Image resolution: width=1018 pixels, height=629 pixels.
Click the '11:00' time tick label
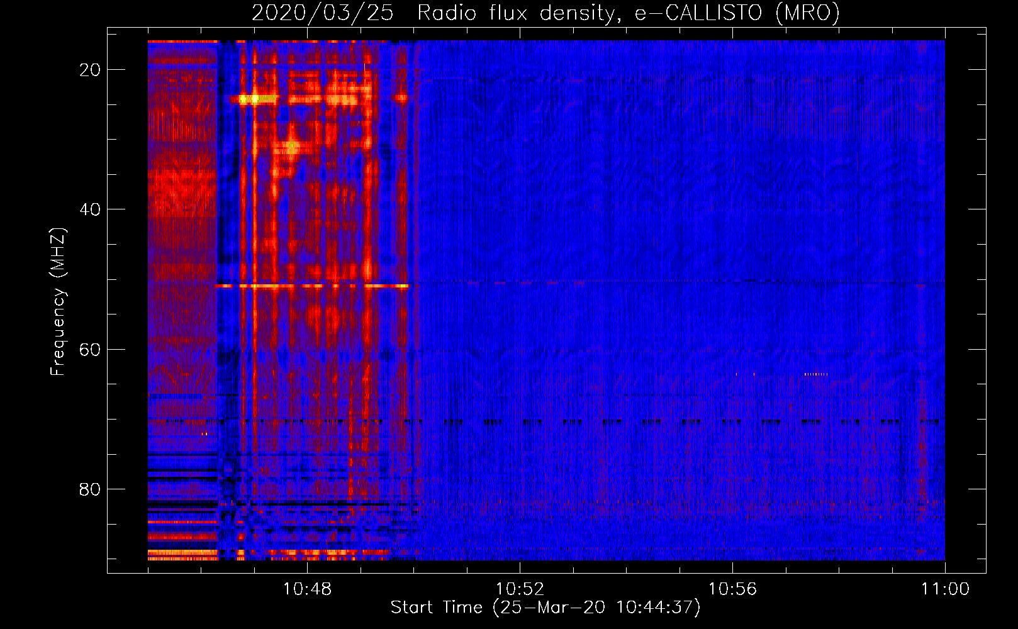click(945, 589)
